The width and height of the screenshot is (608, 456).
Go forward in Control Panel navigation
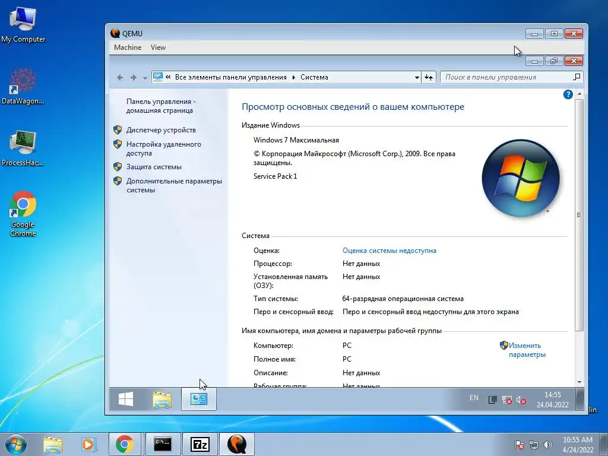(x=134, y=78)
